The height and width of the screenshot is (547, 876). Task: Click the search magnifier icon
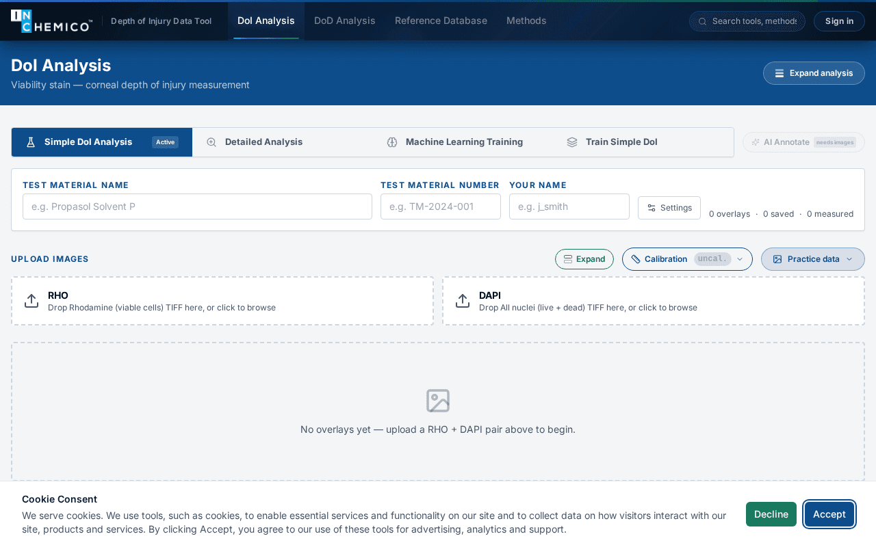click(702, 21)
